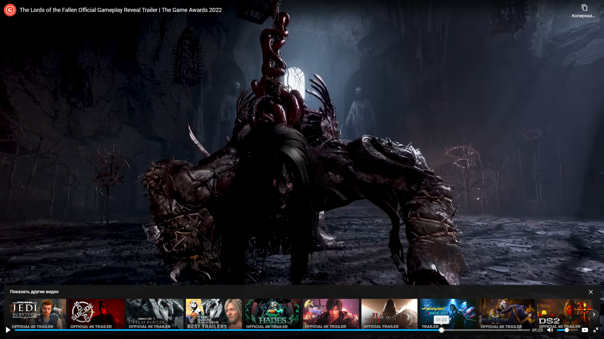Exit fullscreen mode
The width and height of the screenshot is (604, 339).
click(596, 330)
